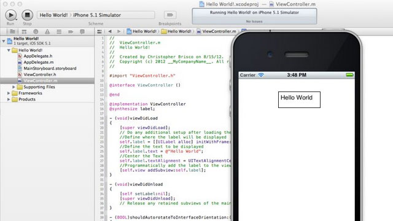Click the - (void)viewDidUnload method line

(x=136, y=184)
